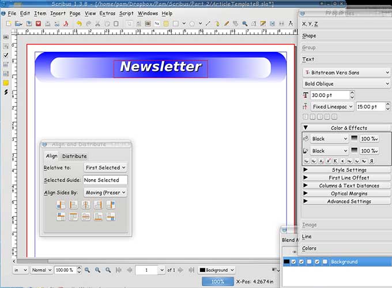Toggle first checkbox of Background layer
Image resolution: width=392 pixels, height=288 pixels.
295,262
